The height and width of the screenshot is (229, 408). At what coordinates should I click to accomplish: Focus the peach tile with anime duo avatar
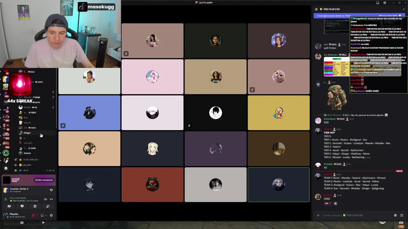[89, 149]
